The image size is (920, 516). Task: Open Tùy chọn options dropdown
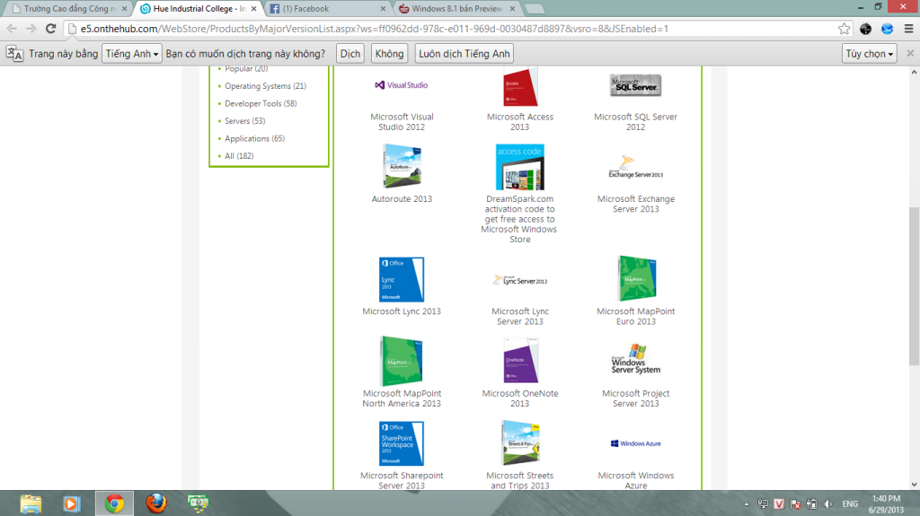click(870, 53)
